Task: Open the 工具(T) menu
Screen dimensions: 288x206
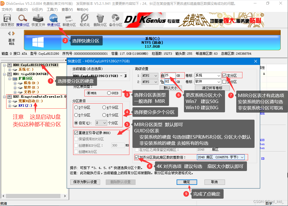Action: pyautogui.click(x=52, y=9)
